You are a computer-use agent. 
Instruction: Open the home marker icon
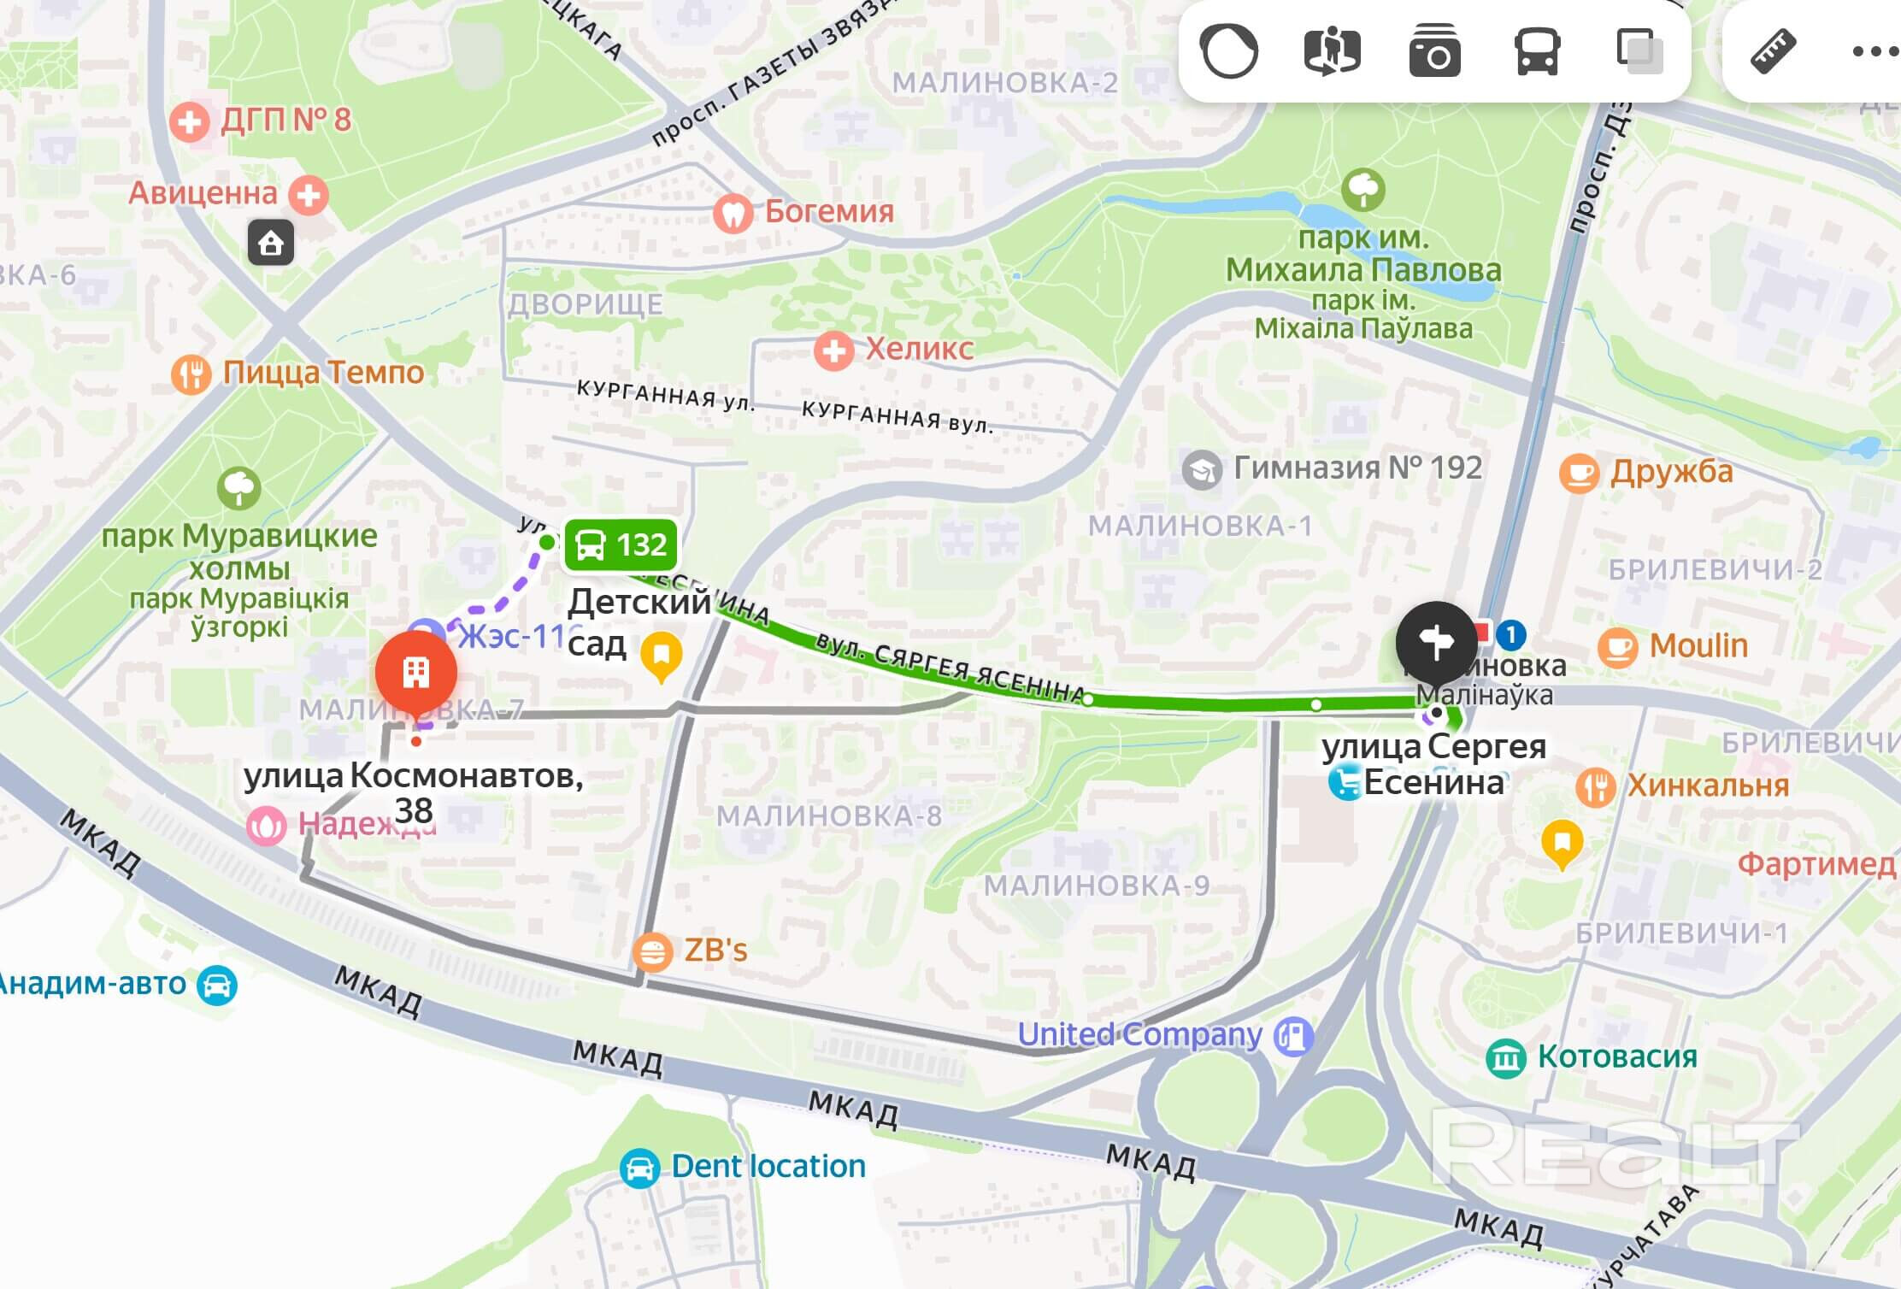[x=271, y=243]
